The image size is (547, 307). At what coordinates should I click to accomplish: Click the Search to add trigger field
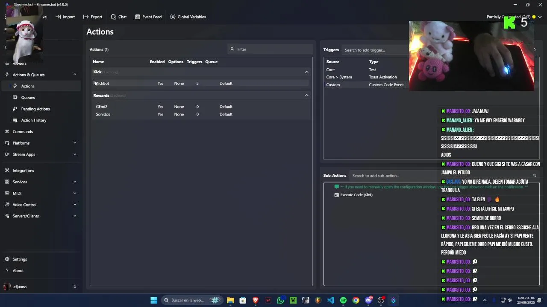[x=376, y=50]
